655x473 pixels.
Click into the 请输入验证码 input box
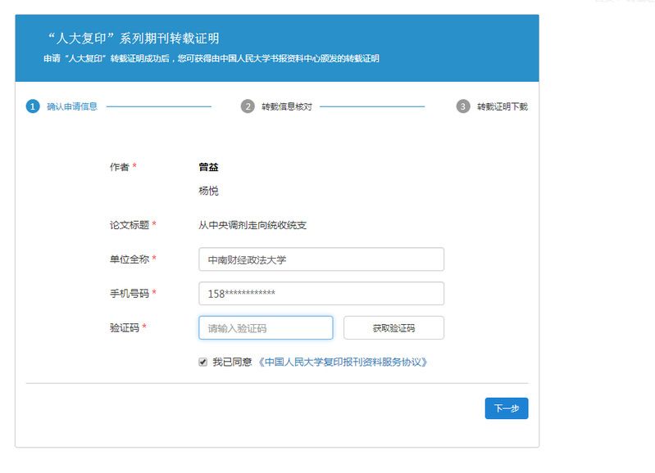coord(266,328)
